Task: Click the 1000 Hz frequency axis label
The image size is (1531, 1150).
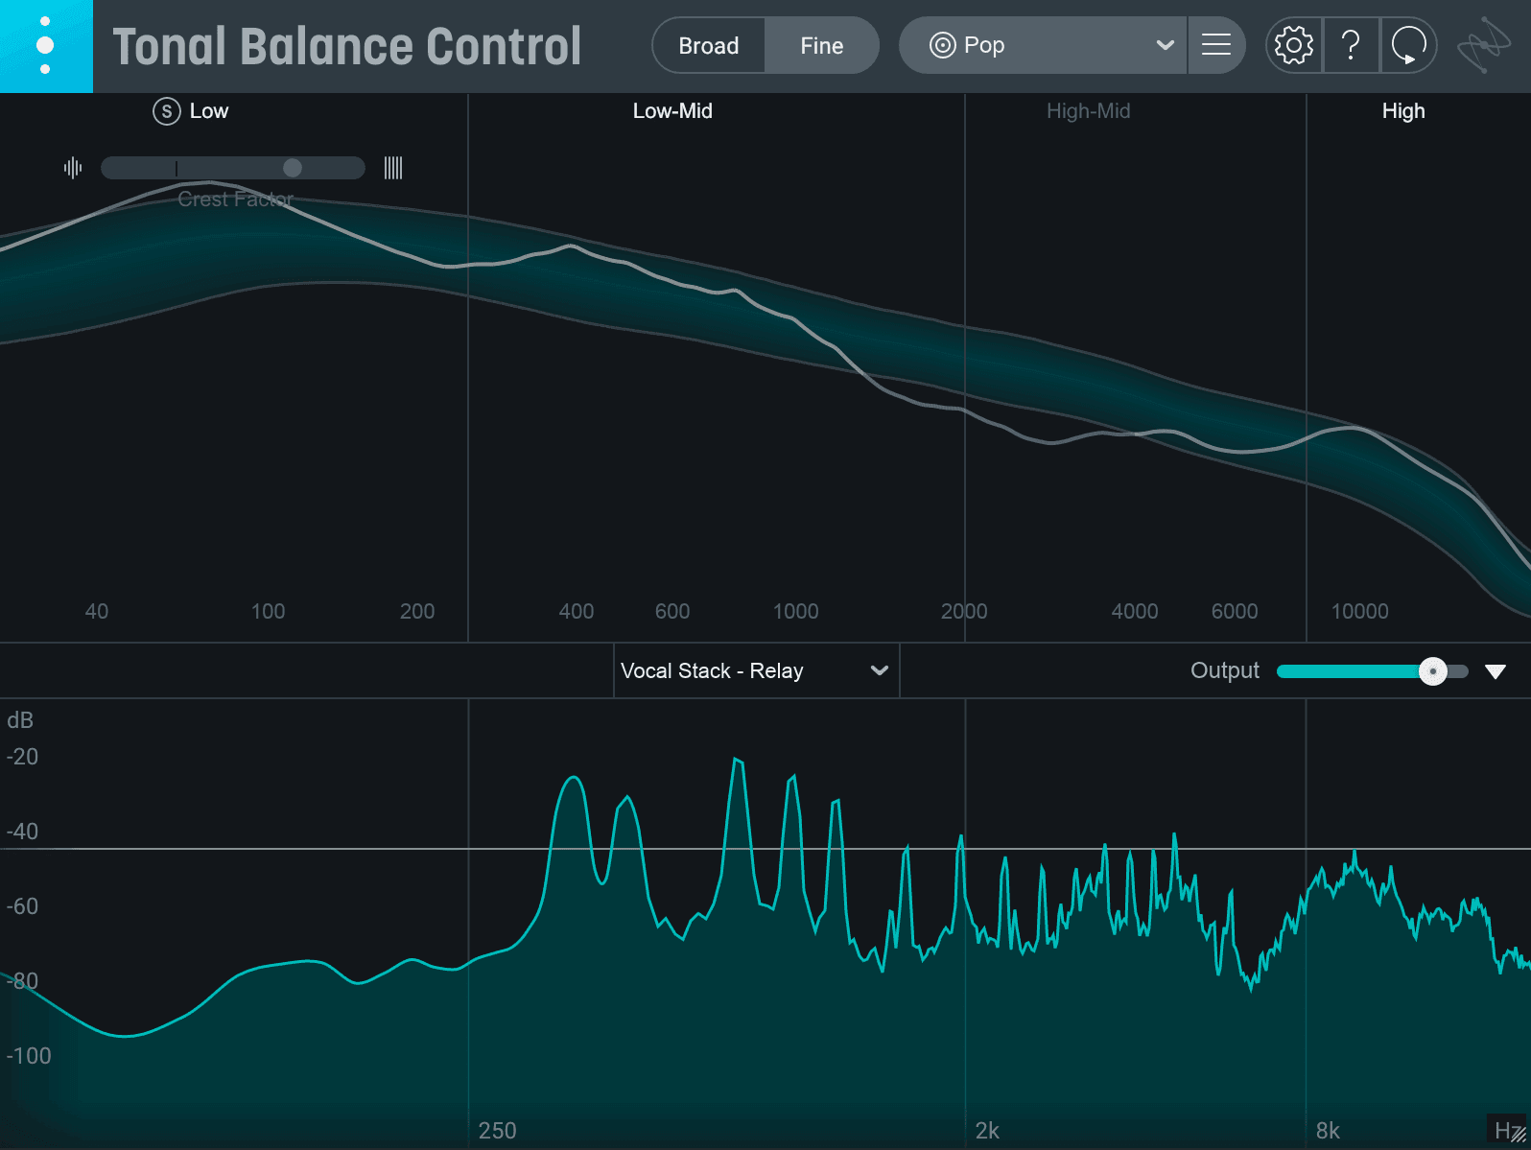Action: 796,611
